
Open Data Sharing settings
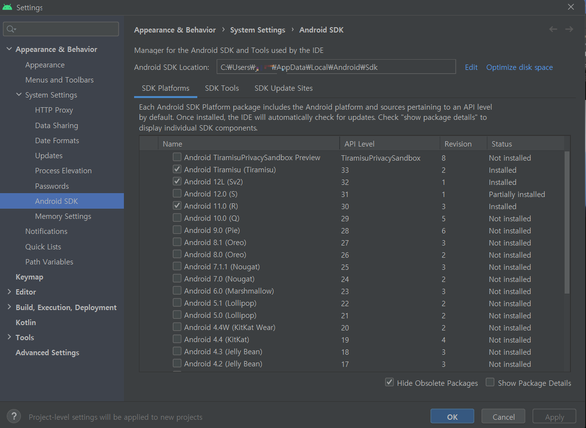pyautogui.click(x=56, y=126)
